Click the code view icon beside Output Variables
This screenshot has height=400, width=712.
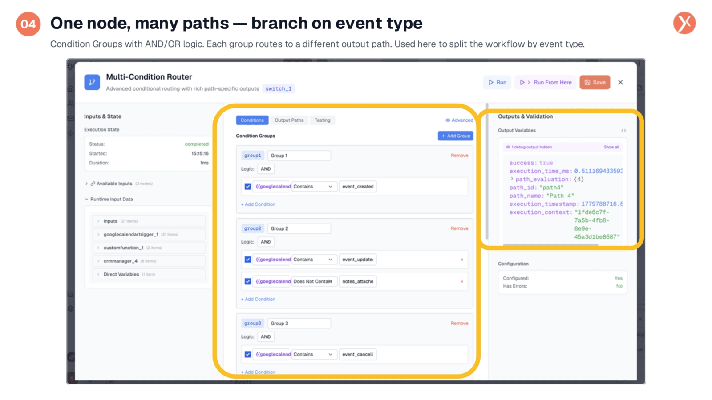pos(623,130)
